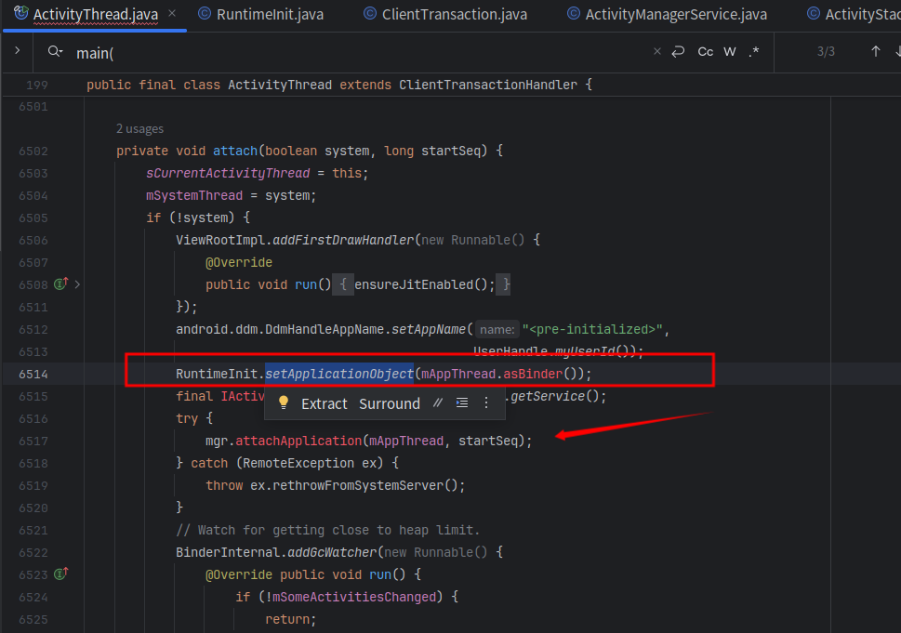Viewport: 901px width, 633px height.
Task: Open search history via magnifier dropdown
Action: click(56, 52)
